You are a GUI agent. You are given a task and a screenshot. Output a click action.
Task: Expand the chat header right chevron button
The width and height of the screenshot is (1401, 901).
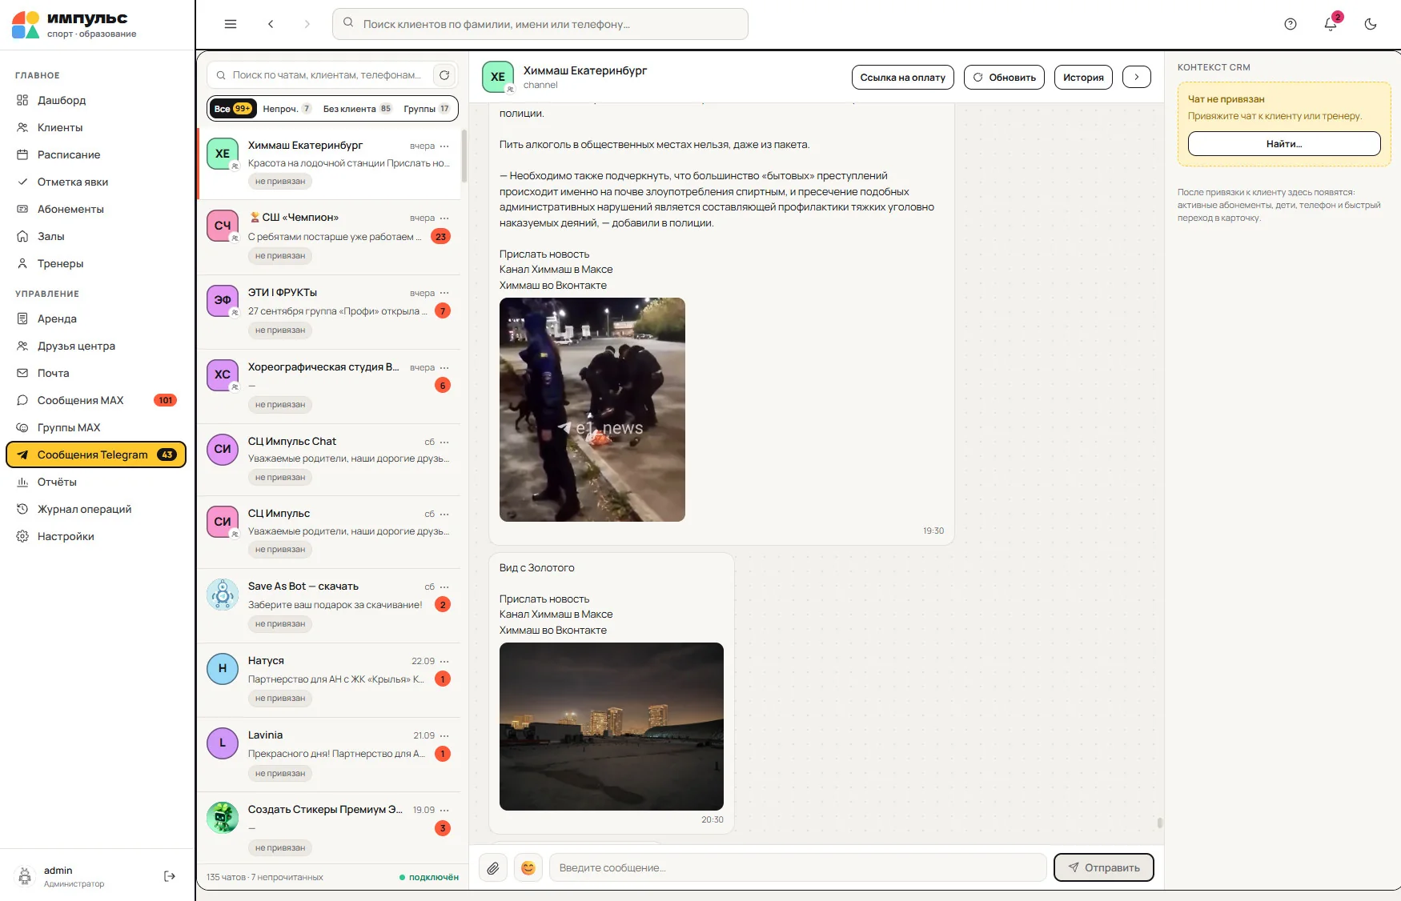point(1137,77)
